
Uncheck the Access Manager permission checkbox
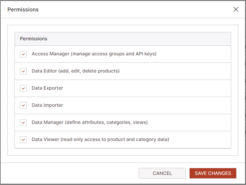(23, 54)
